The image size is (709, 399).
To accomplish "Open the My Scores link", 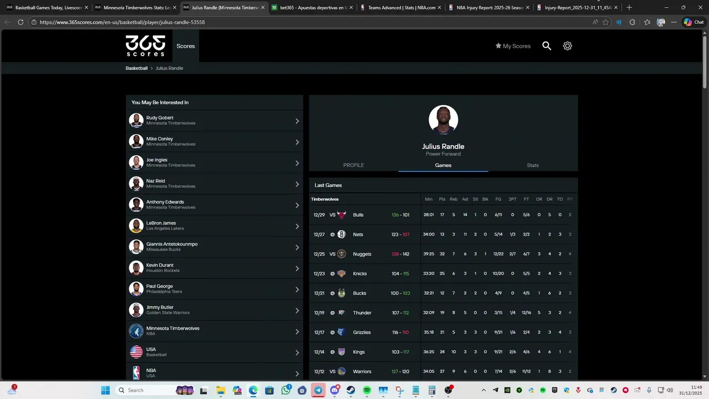I will point(513,46).
